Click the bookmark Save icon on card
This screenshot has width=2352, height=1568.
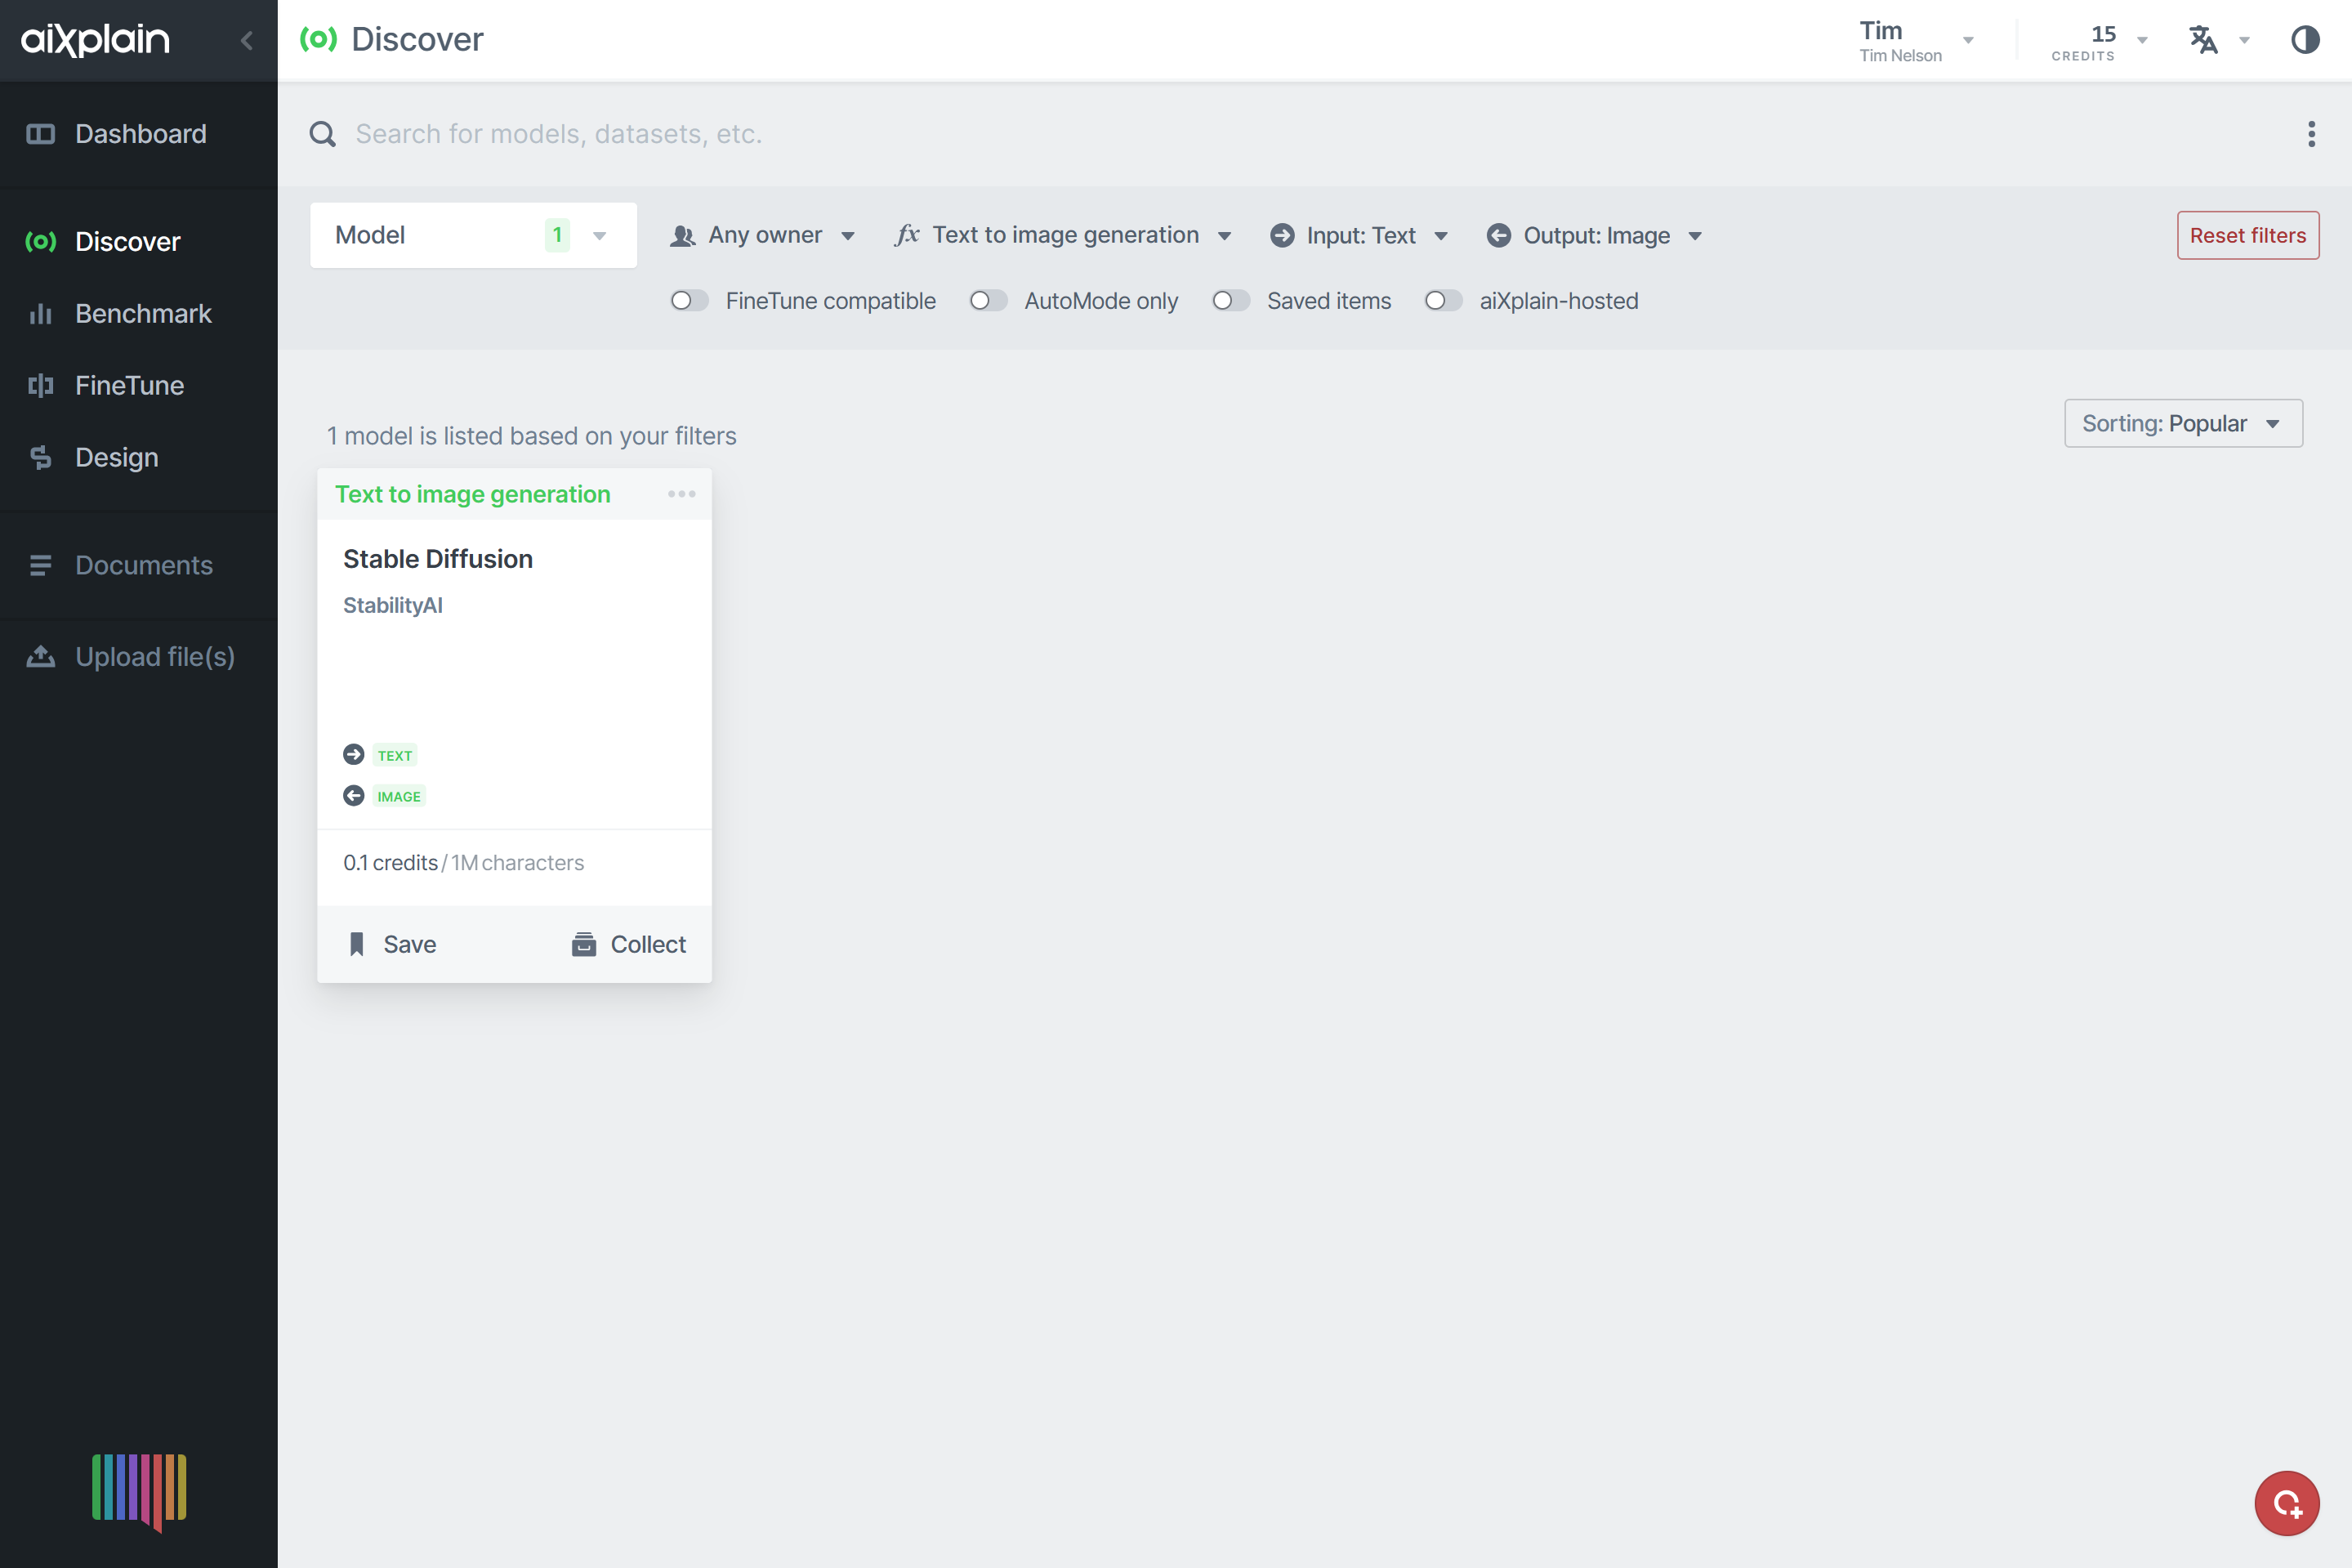click(x=357, y=944)
